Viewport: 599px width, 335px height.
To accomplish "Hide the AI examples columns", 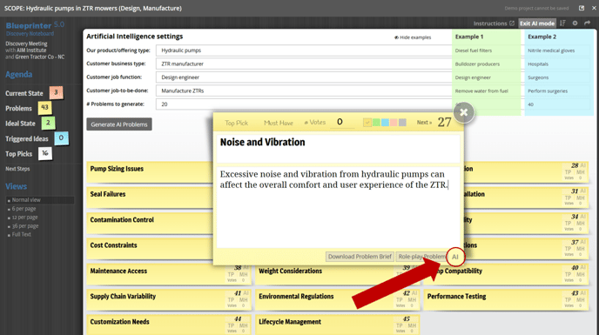I will 413,37.
